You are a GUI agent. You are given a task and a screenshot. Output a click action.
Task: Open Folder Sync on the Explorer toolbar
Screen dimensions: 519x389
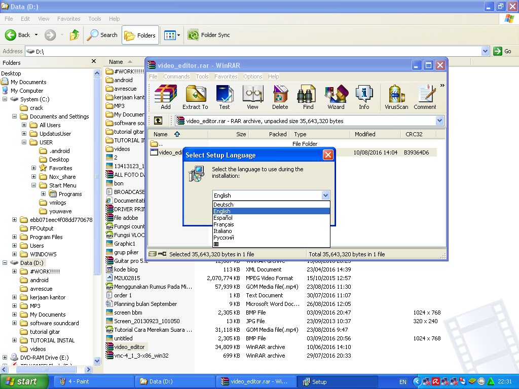(209, 35)
